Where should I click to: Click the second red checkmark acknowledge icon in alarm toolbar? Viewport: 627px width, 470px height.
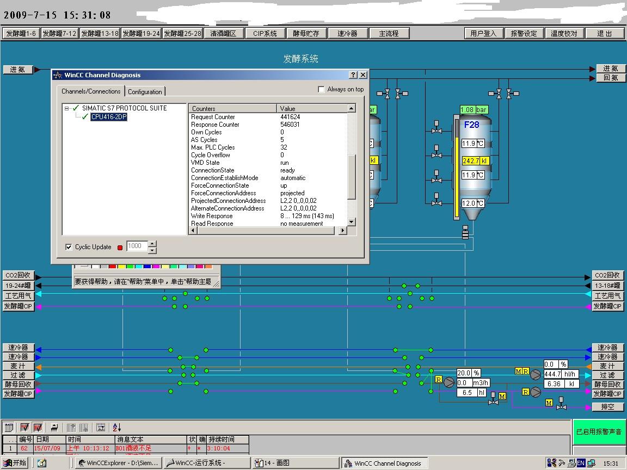coord(38,428)
